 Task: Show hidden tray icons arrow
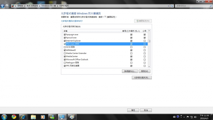pos(184,117)
